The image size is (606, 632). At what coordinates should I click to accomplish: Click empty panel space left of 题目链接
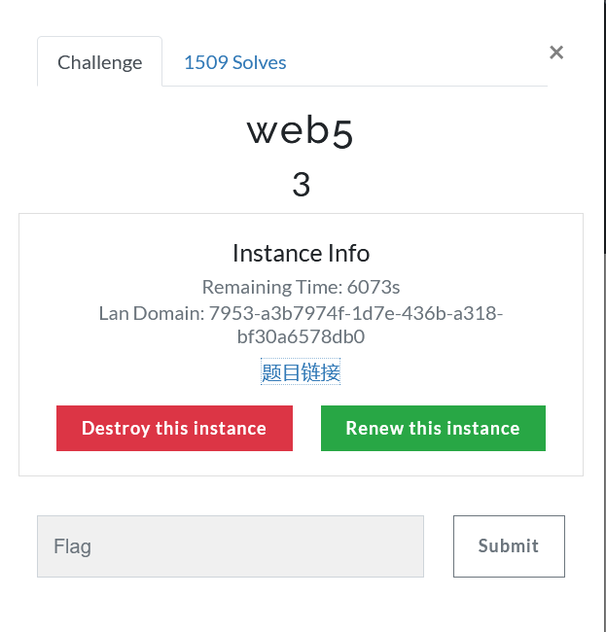pyautogui.click(x=136, y=372)
